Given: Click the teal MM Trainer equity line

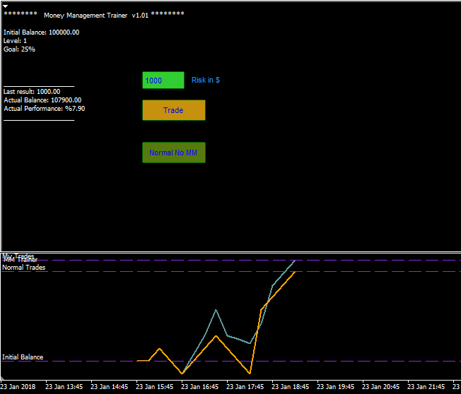Looking at the screenshot, I should (x=238, y=340).
